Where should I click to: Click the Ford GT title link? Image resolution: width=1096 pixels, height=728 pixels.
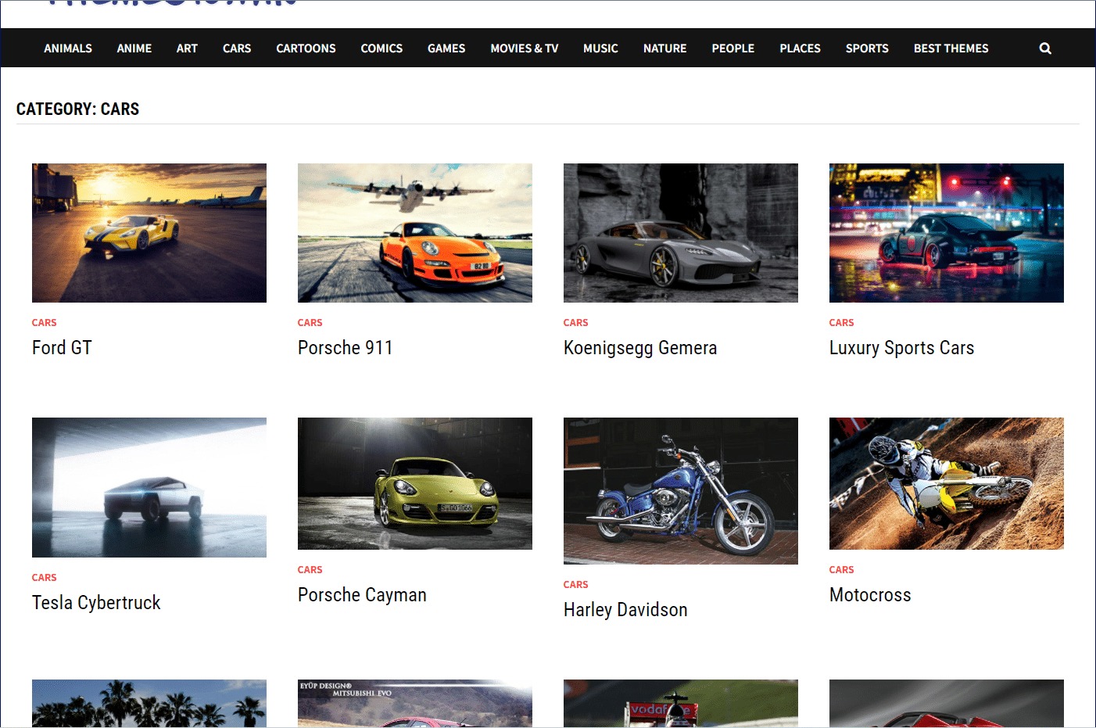(x=62, y=348)
